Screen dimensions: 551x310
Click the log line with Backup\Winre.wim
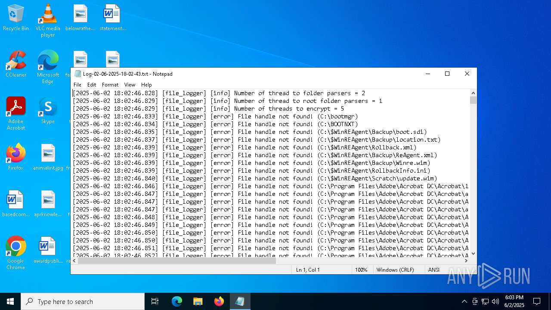[251, 163]
